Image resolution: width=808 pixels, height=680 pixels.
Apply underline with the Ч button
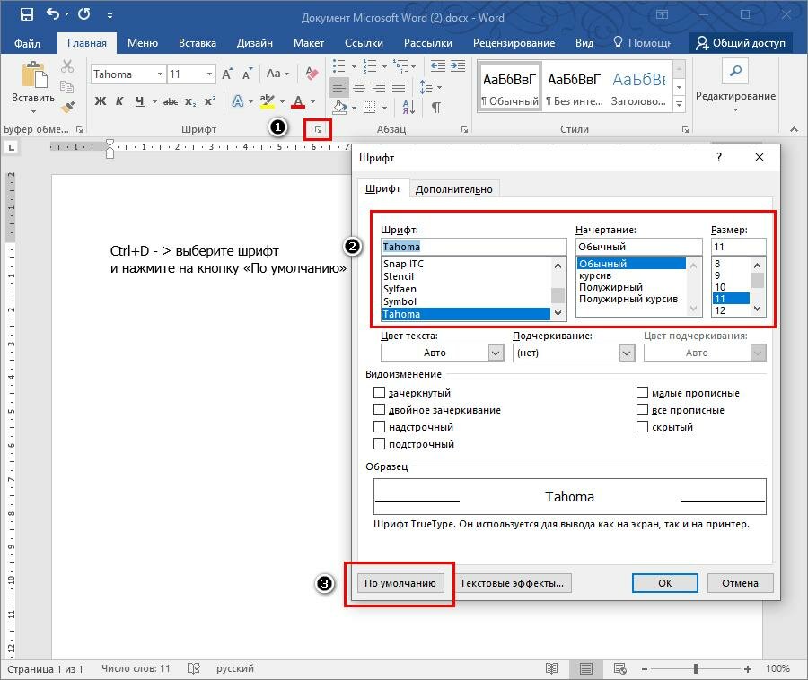(140, 100)
